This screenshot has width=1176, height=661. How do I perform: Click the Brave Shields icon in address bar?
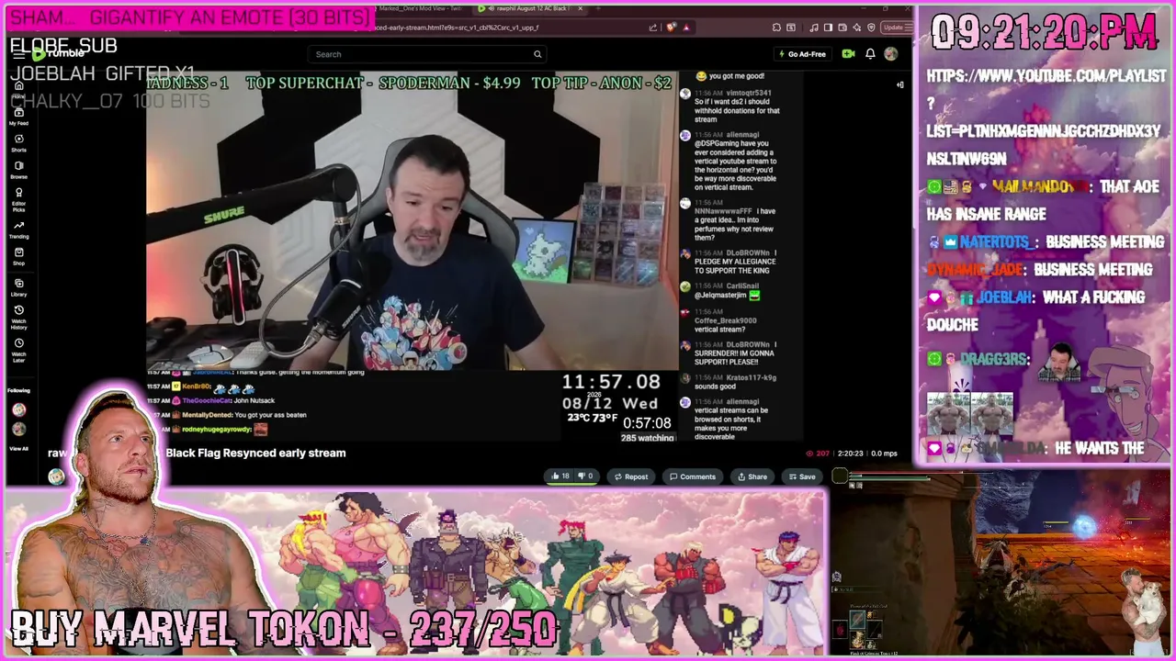(672, 28)
